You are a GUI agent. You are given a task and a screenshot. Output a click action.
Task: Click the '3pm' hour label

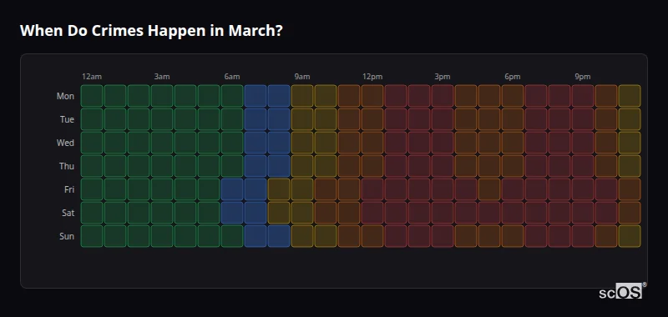[443, 77]
